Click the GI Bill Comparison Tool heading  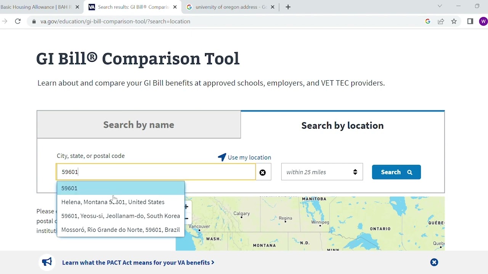coord(138,59)
